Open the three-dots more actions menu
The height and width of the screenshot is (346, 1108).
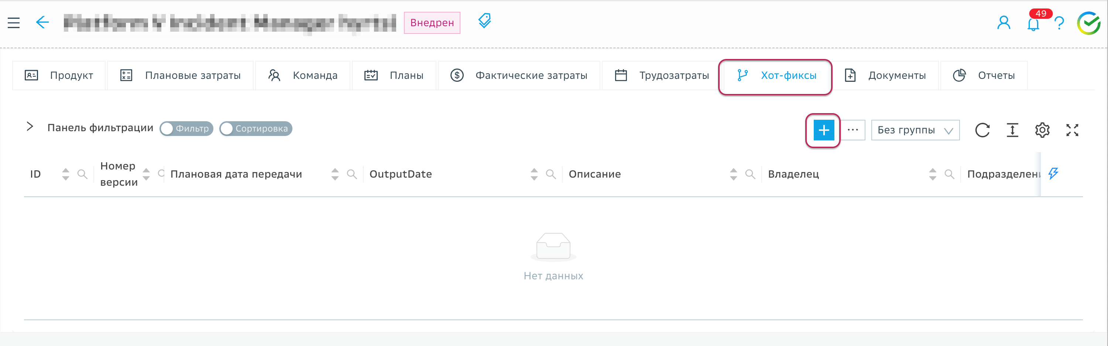[x=853, y=130]
